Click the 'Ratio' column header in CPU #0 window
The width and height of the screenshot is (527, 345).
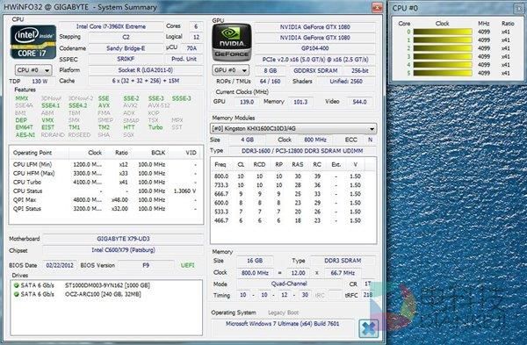(508, 24)
